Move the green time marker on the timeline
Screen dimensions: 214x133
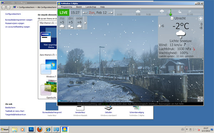tap(170, 14)
